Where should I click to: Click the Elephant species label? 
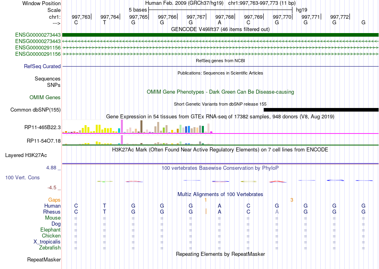pos(51,230)
